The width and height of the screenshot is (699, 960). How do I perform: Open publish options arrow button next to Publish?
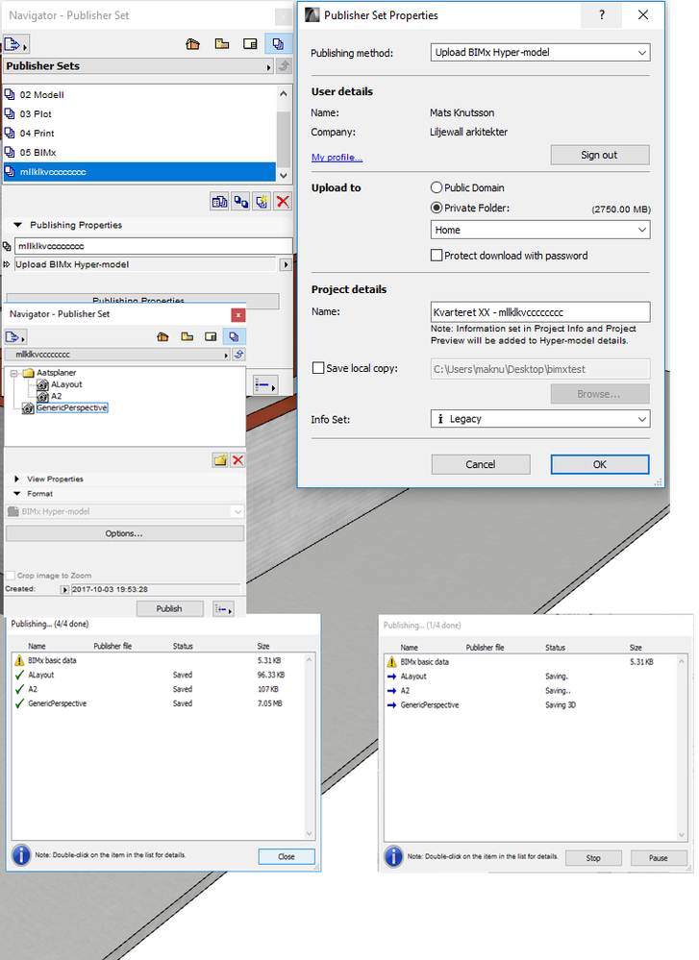223,609
